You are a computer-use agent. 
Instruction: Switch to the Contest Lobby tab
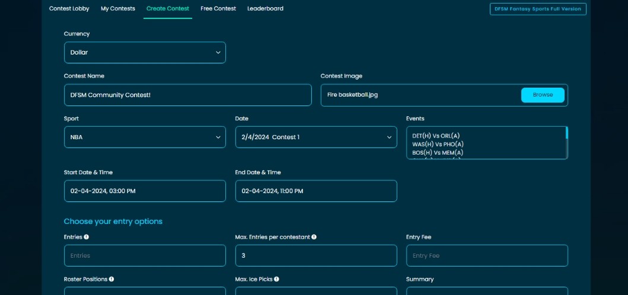coord(69,8)
